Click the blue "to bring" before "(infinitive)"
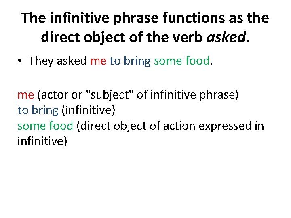The height and width of the screenshot is (218, 291). [x=38, y=110]
